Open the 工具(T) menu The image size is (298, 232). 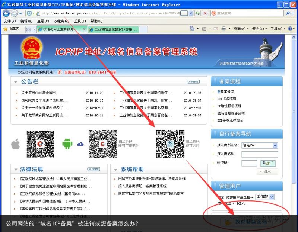click(x=80, y=21)
